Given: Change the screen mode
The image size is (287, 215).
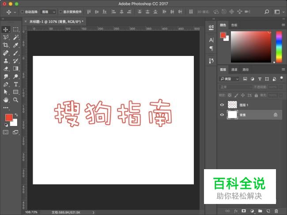Looking at the screenshot, I should [15, 132].
